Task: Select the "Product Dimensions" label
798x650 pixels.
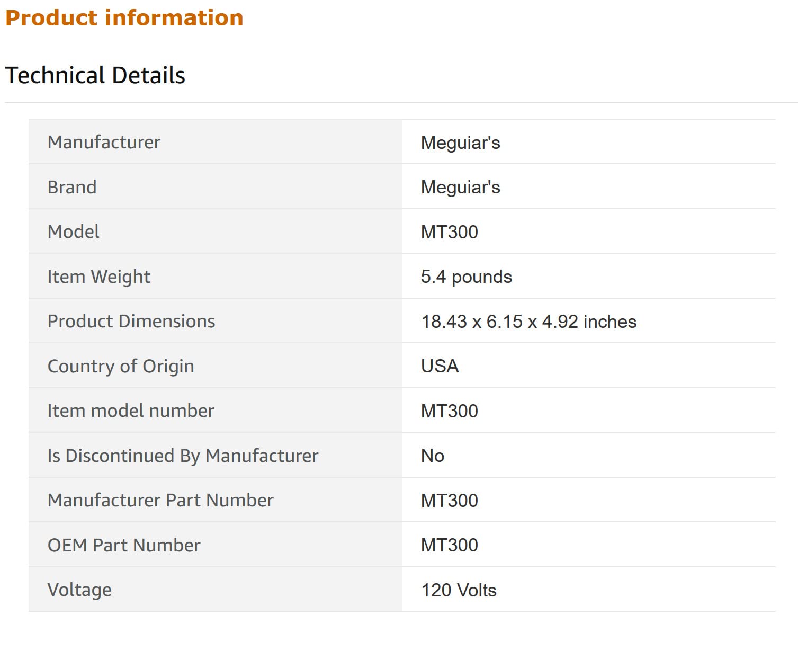Action: pyautogui.click(x=131, y=321)
